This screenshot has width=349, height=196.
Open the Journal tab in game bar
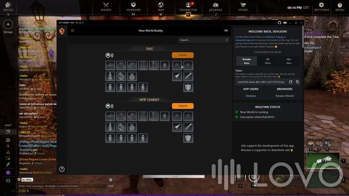pyautogui.click(x=215, y=7)
